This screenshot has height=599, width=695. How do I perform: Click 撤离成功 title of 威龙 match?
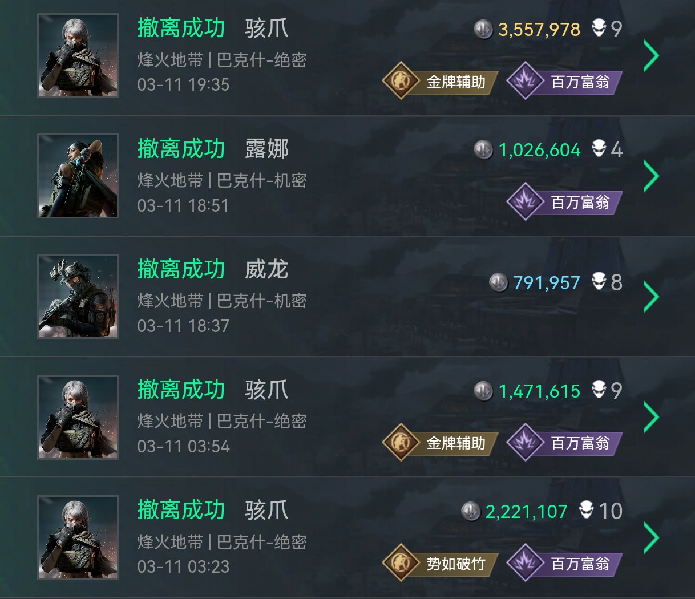pos(181,269)
